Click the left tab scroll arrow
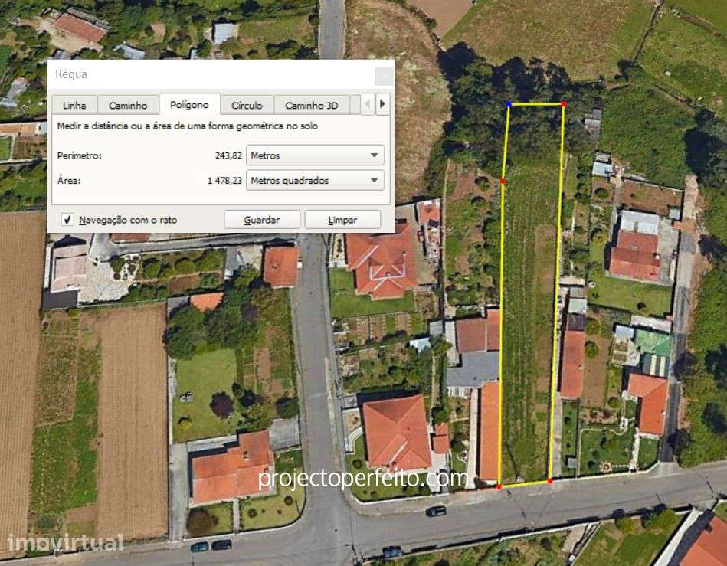Viewport: 727px width, 566px height. [367, 104]
